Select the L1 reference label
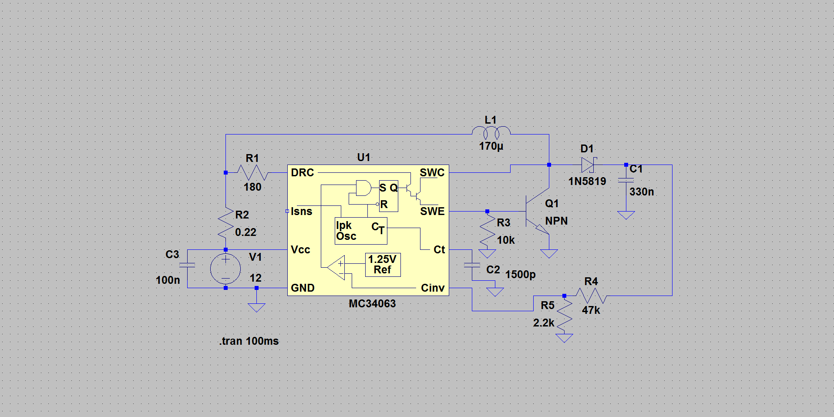Image resolution: width=834 pixels, height=417 pixels. [x=491, y=120]
